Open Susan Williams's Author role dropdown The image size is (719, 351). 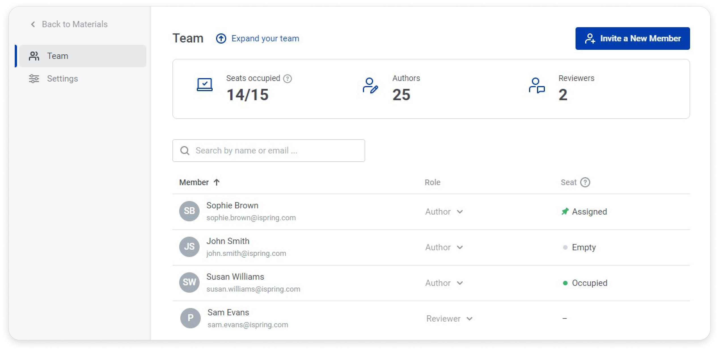tap(444, 283)
